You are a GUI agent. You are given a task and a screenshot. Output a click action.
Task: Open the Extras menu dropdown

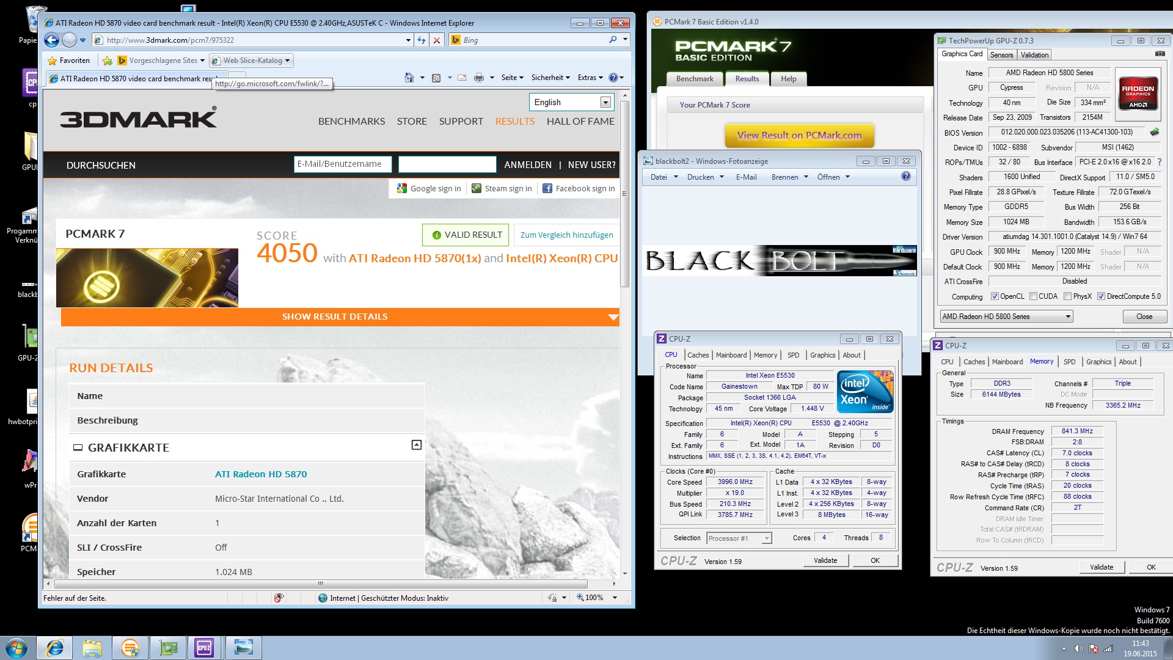[x=590, y=78]
